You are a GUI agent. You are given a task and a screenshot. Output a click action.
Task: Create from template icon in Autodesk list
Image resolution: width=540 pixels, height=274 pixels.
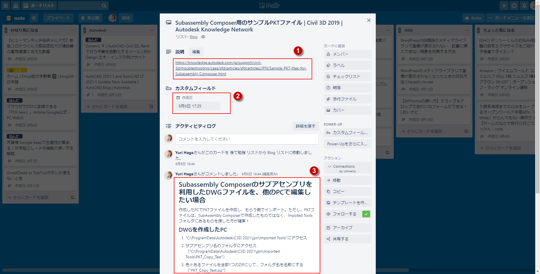151,107
